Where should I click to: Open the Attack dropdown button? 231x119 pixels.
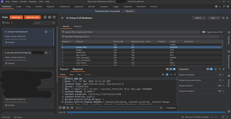point(199,18)
